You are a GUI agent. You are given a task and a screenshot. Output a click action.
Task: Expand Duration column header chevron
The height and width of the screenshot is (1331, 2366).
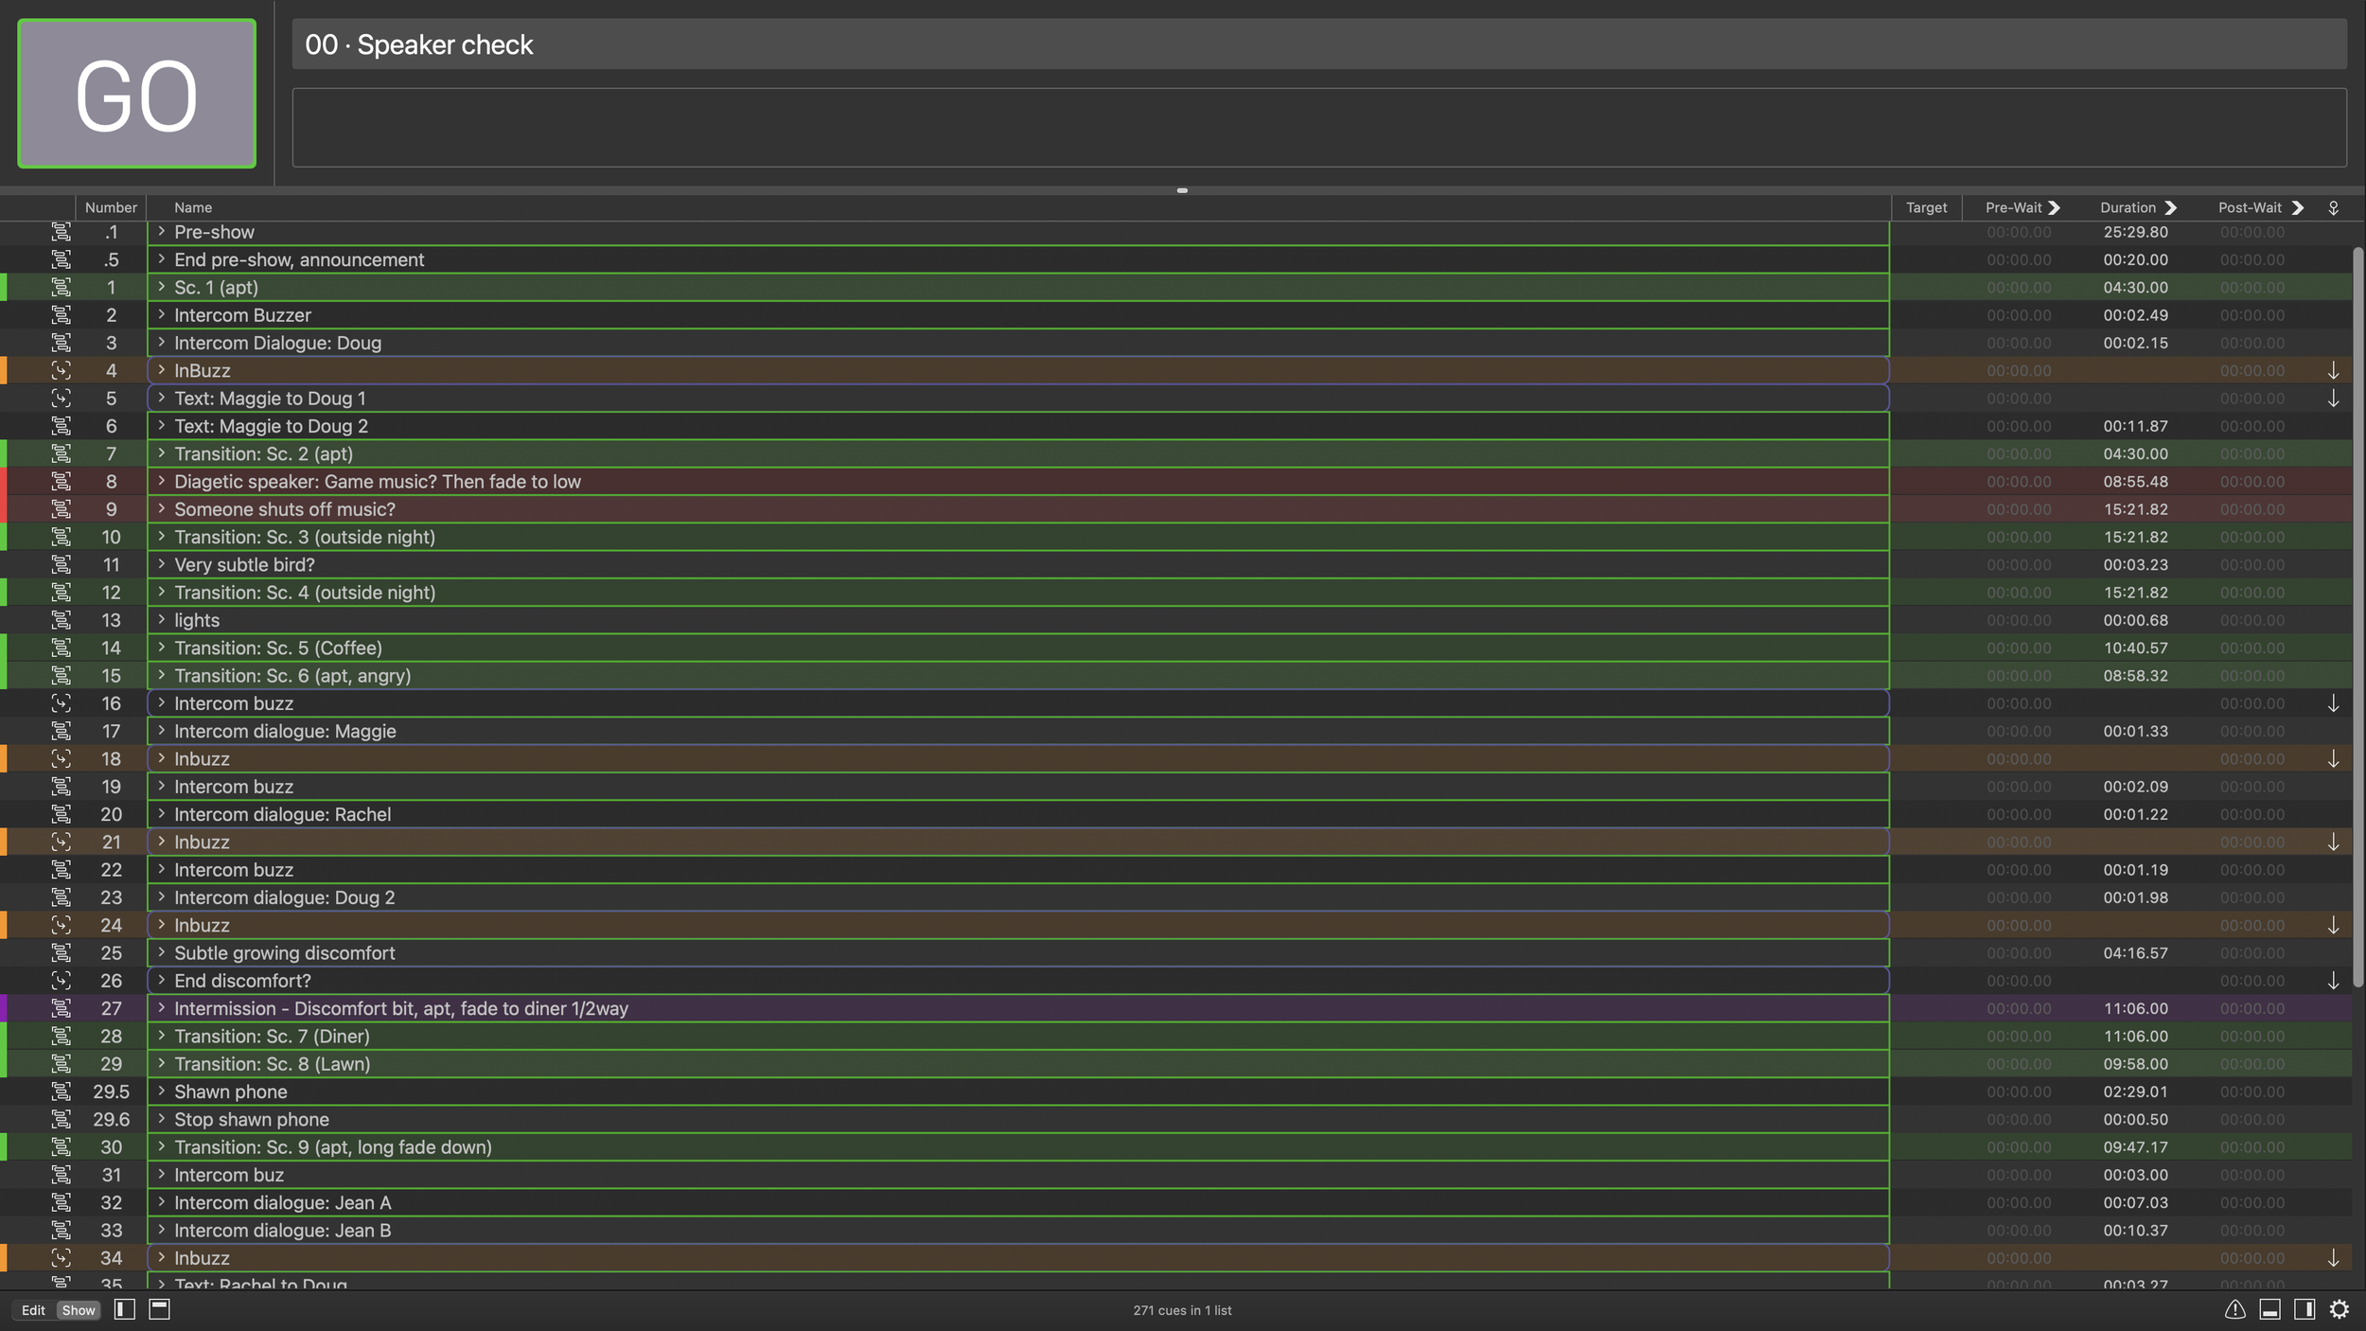2171,207
